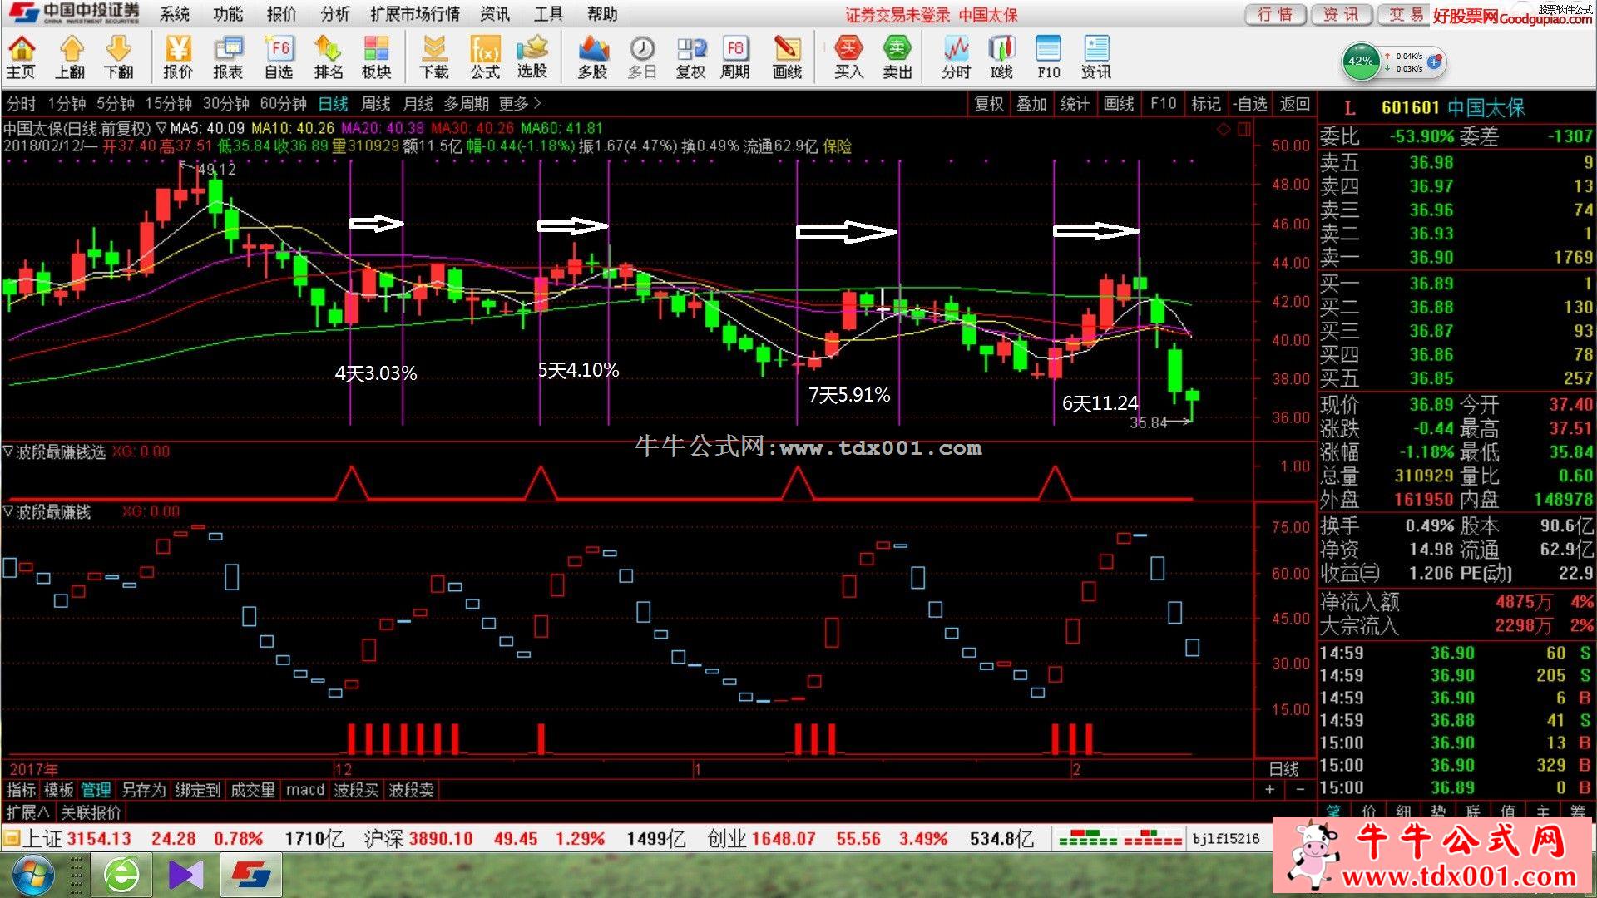
Task: Open the 系统 menu
Action: coord(175,14)
